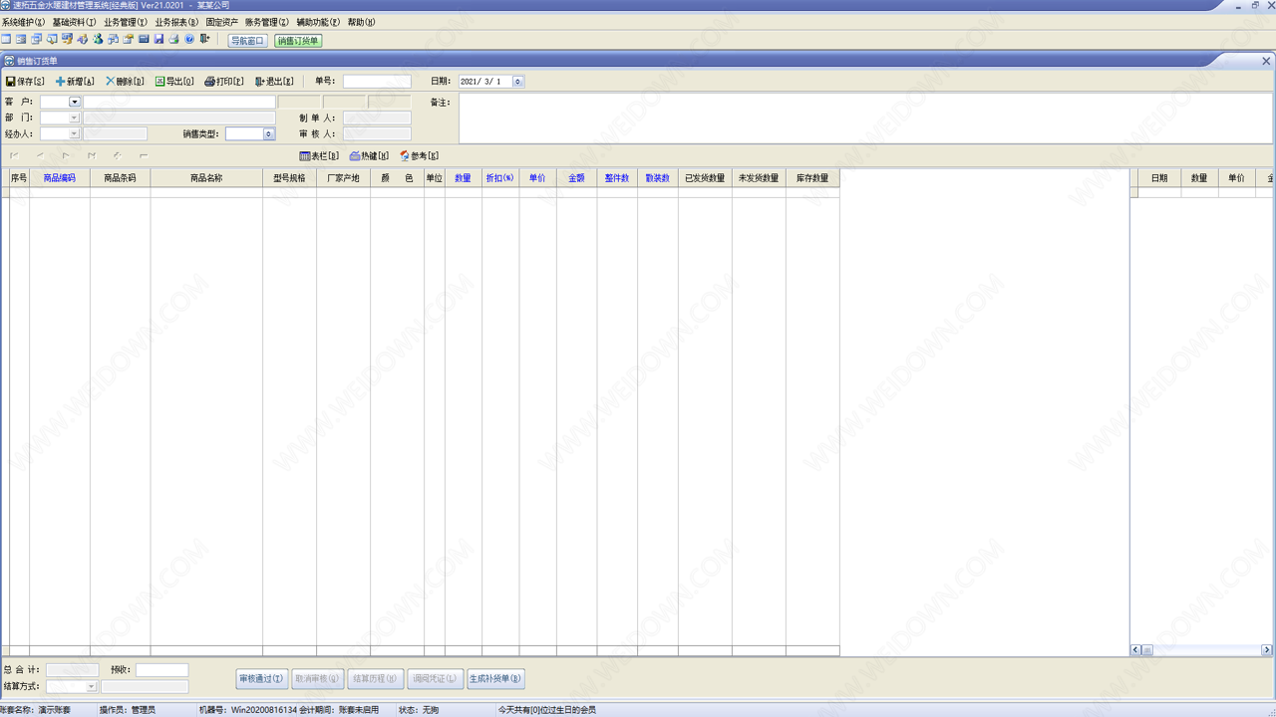This screenshot has height=717, width=1276.
Task: Click the 预收 prepayment input field
Action: click(161, 670)
